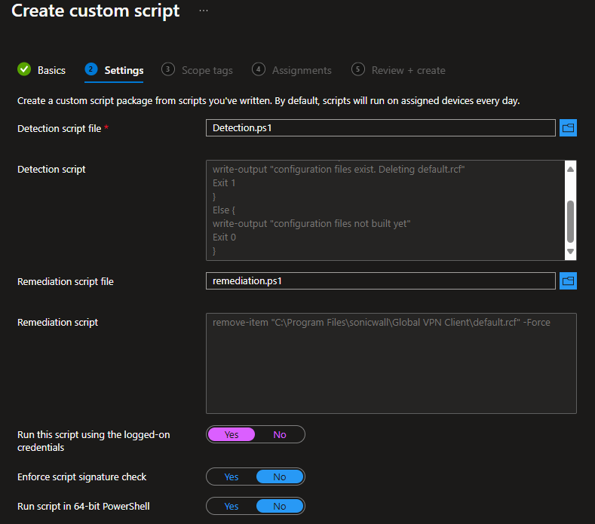The width and height of the screenshot is (595, 524).
Task: Click the step 4 Assignments number icon
Action: pyautogui.click(x=259, y=69)
